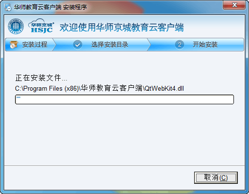Click the 取消(C) button
The image size is (249, 194).
tap(216, 178)
